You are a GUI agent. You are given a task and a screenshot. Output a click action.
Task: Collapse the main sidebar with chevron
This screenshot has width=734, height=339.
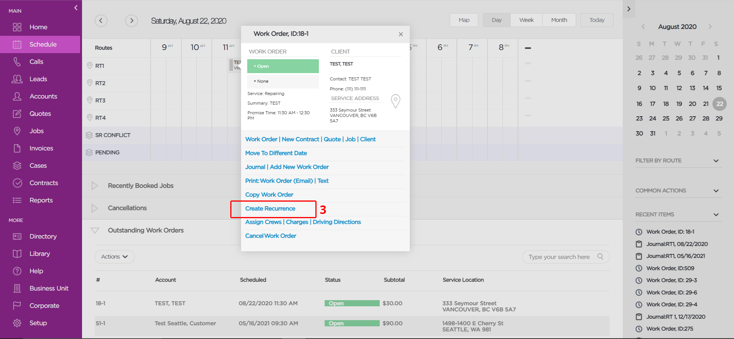(76, 8)
